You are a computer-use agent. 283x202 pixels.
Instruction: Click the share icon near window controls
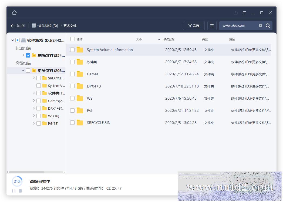(235, 12)
